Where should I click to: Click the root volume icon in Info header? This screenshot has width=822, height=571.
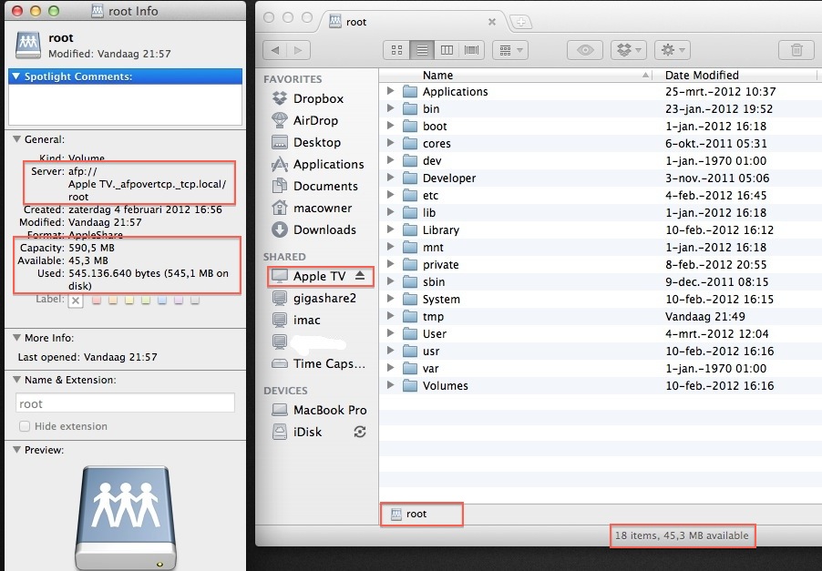(x=28, y=45)
